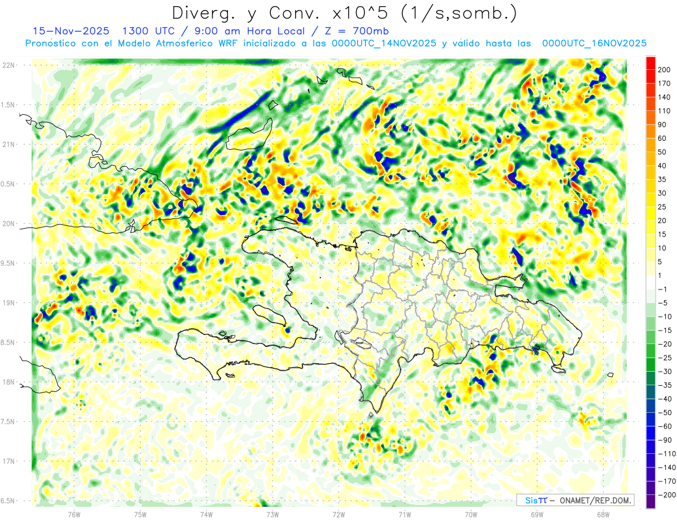Click the '-5' colorbar label
This screenshot has height=522, width=677.
[x=663, y=303]
